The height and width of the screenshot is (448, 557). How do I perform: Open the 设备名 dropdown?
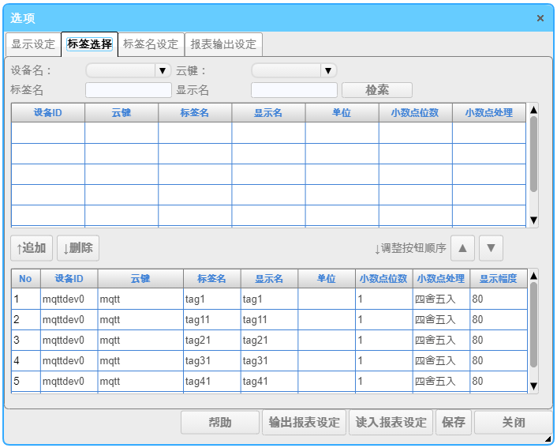[x=129, y=70]
